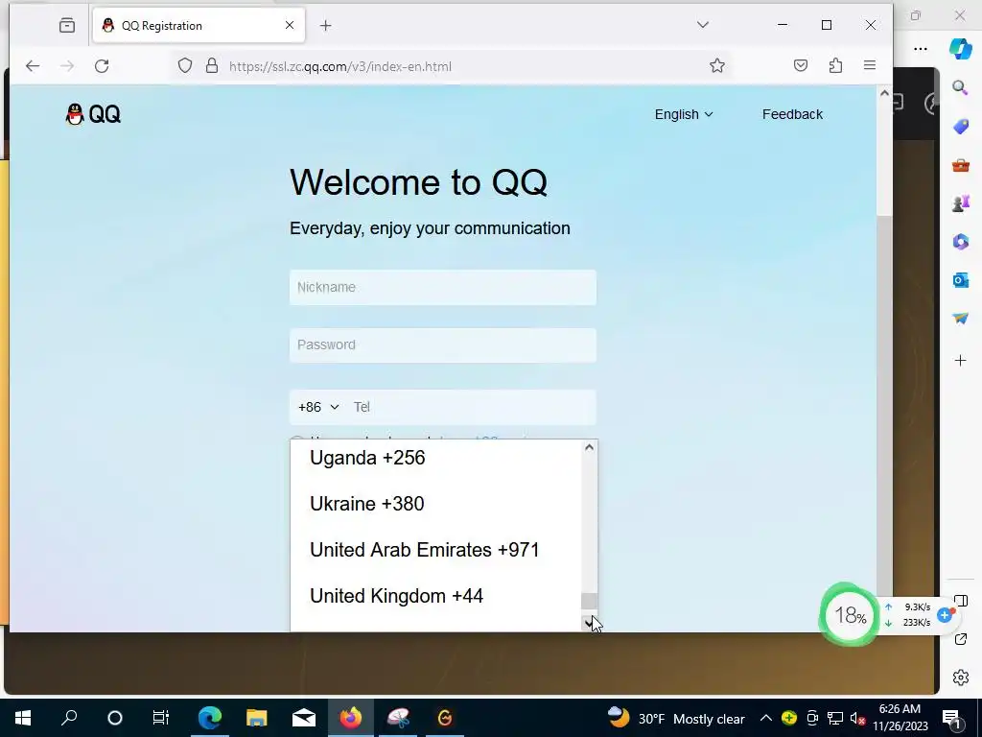Open Windows Start menu
Image resolution: width=982 pixels, height=737 pixels.
[23, 718]
